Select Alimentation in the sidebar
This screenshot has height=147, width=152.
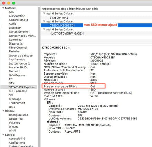point(17,16)
